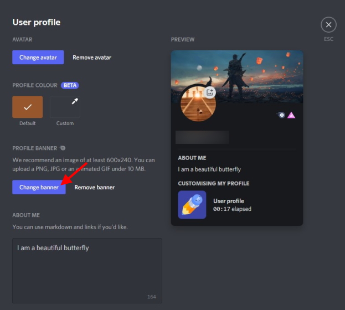
Task: Click the BETA badge next to Profile Colour
Action: (70, 85)
